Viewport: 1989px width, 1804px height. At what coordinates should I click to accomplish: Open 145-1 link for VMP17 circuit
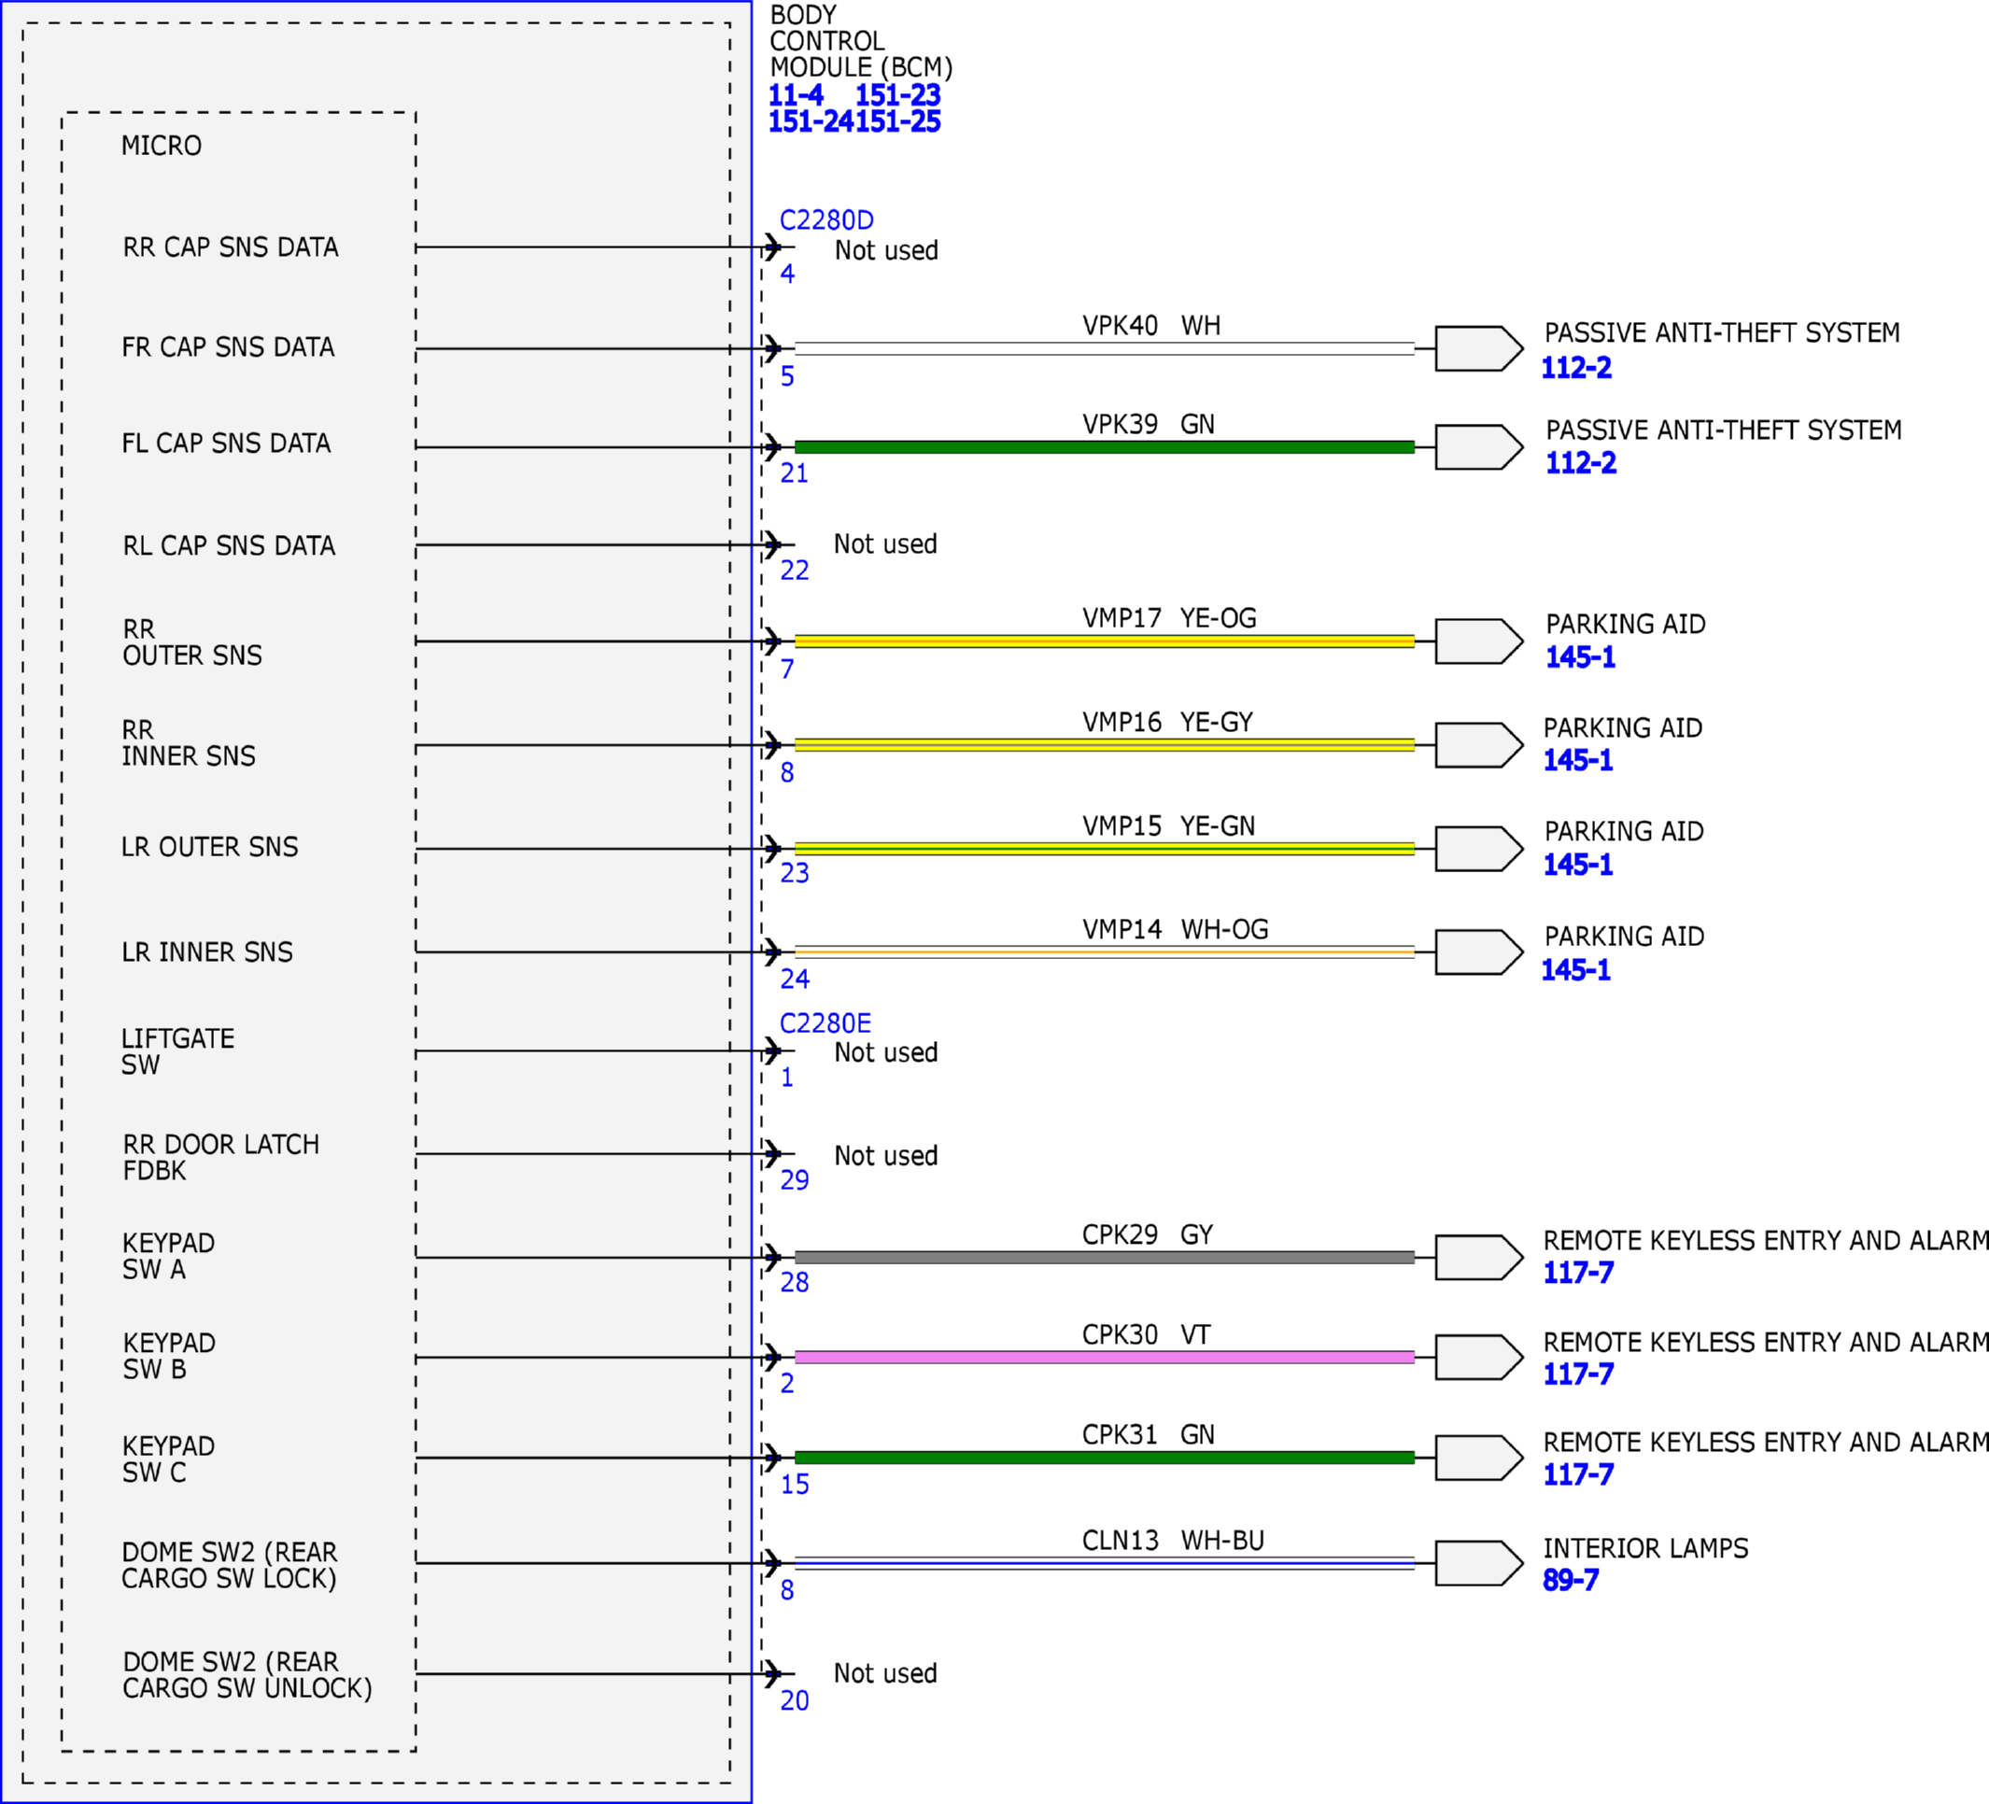(x=1581, y=657)
